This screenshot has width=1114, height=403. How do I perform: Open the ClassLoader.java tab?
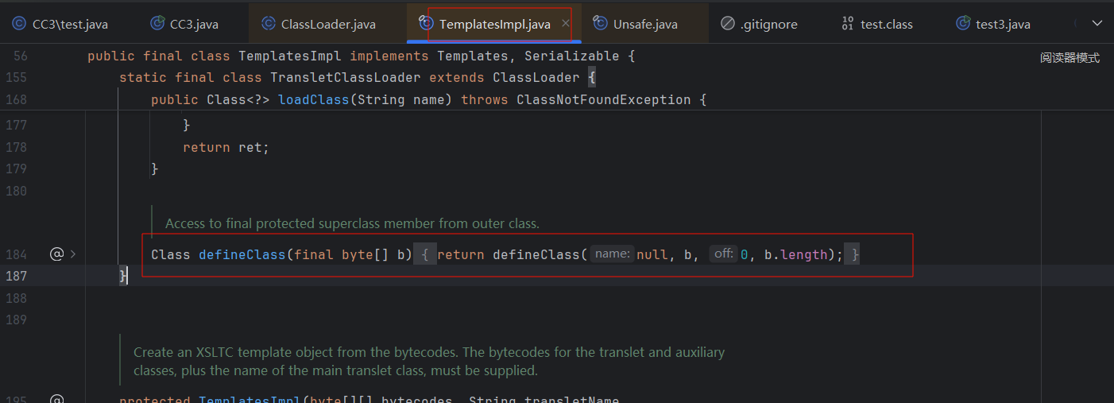tap(327, 24)
